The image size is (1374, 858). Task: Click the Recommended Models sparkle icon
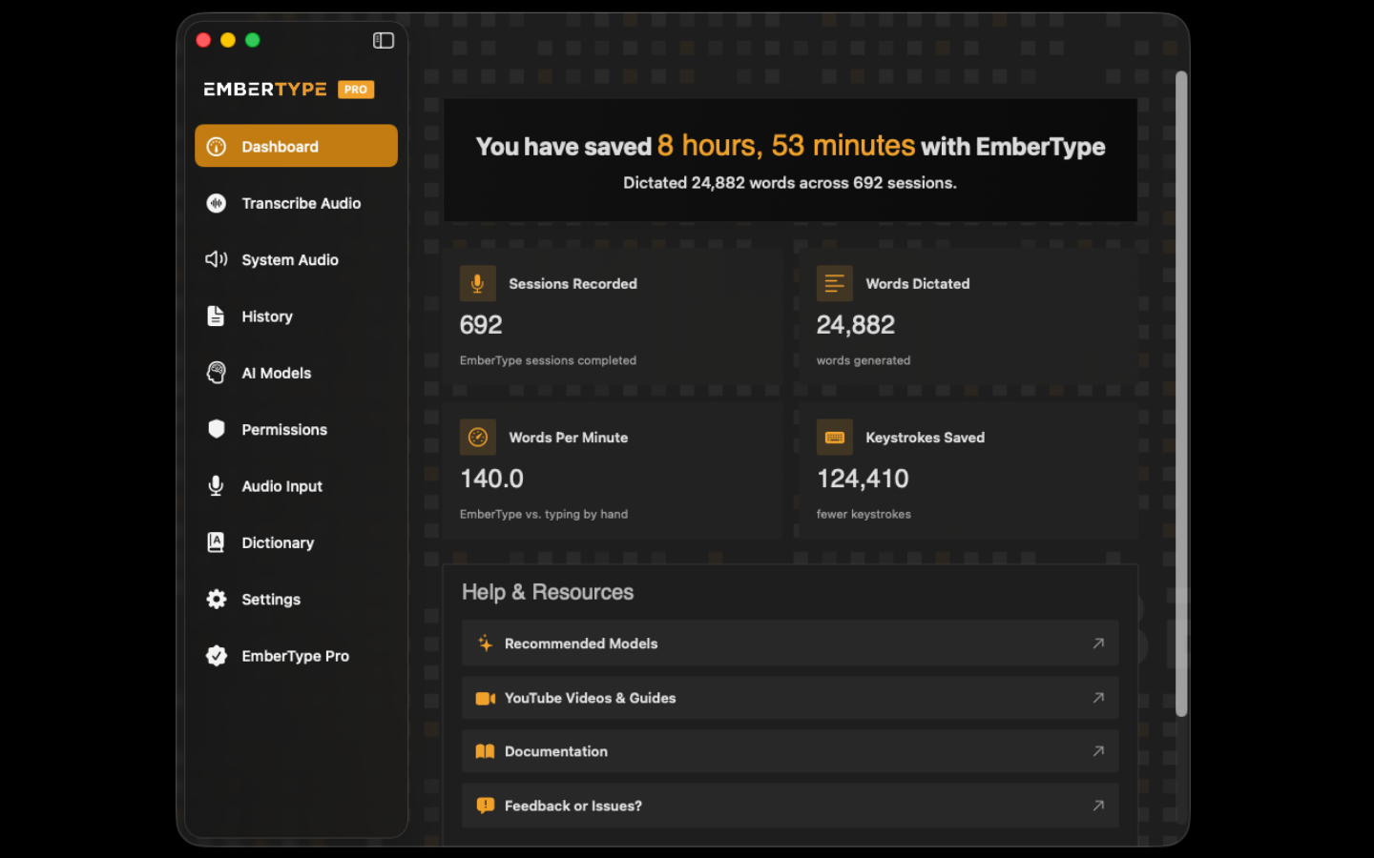click(x=485, y=643)
